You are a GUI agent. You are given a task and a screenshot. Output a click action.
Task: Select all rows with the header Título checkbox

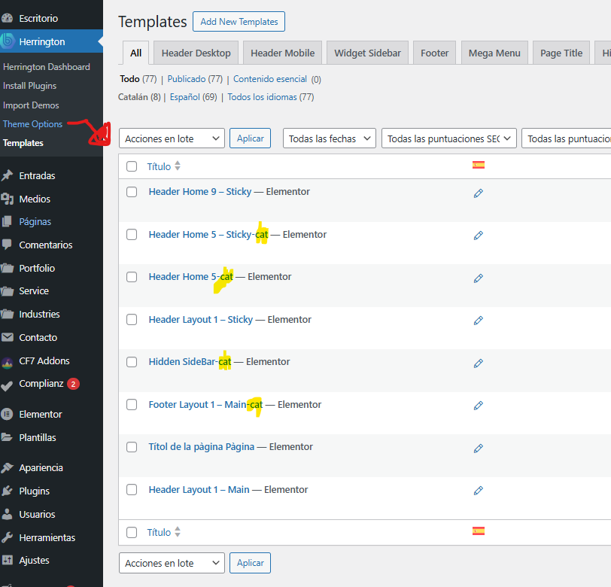click(x=132, y=166)
